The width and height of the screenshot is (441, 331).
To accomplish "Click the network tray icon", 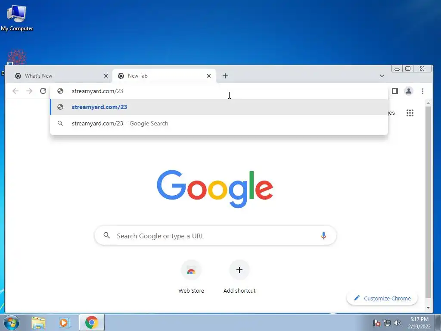I will pyautogui.click(x=387, y=323).
